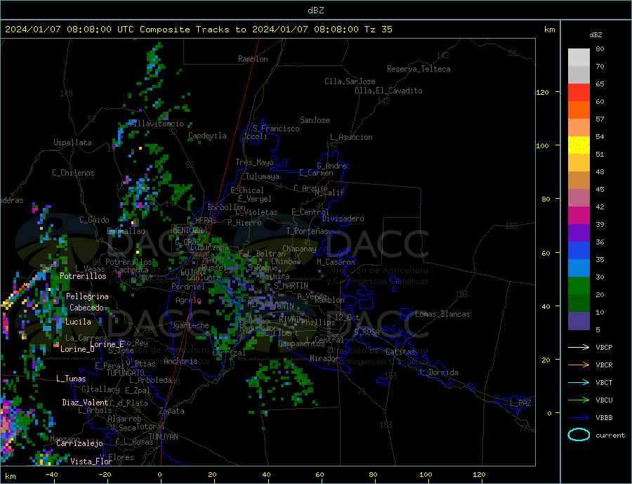Click the 'L_Dormida' map label
The image size is (632, 484).
click(x=439, y=372)
